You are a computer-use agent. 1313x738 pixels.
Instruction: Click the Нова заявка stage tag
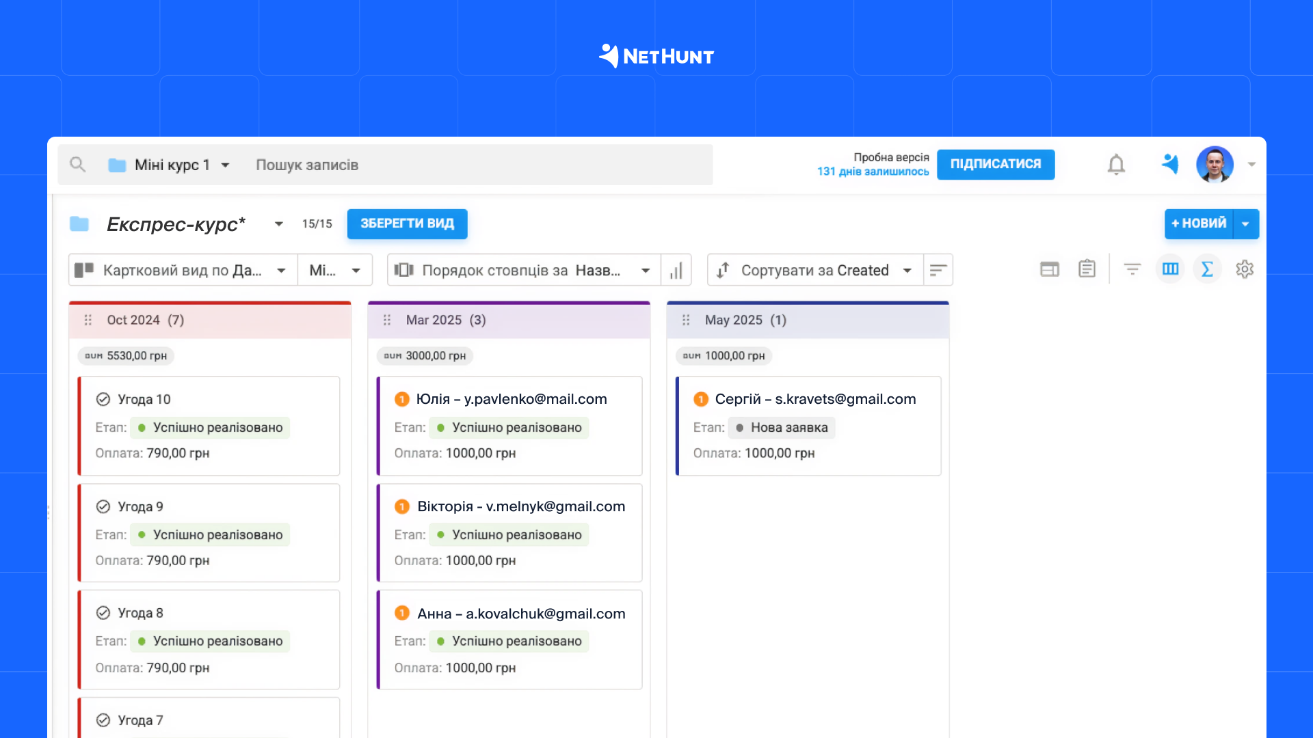[x=782, y=428]
